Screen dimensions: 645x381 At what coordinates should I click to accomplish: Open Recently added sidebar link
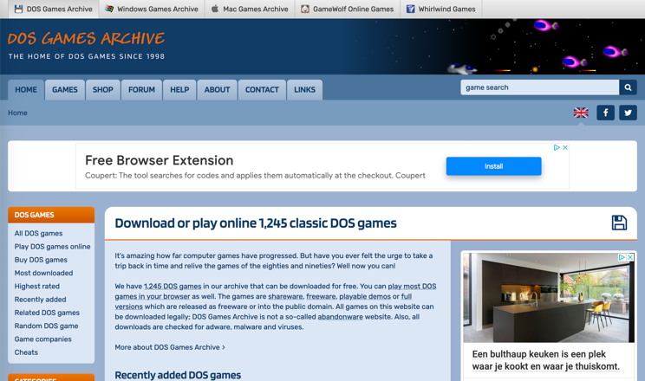click(40, 300)
